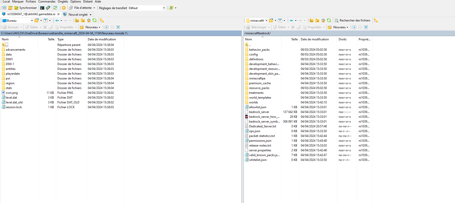Screen dimensions: 455x203
Task: Click the File d'attente queue icon
Action: pos(71,8)
